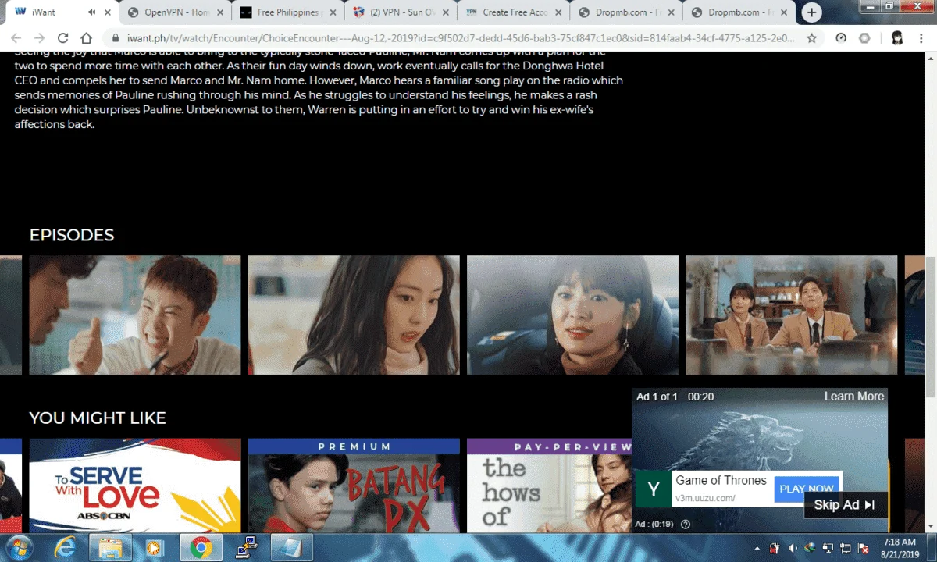Screen dimensions: 937x562
Task: Reload the iWant page
Action: pos(63,37)
